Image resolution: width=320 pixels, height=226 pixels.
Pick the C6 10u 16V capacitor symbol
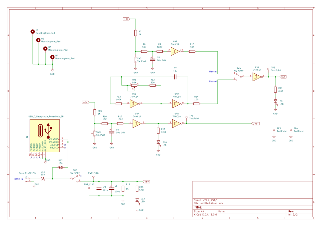(111, 131)
